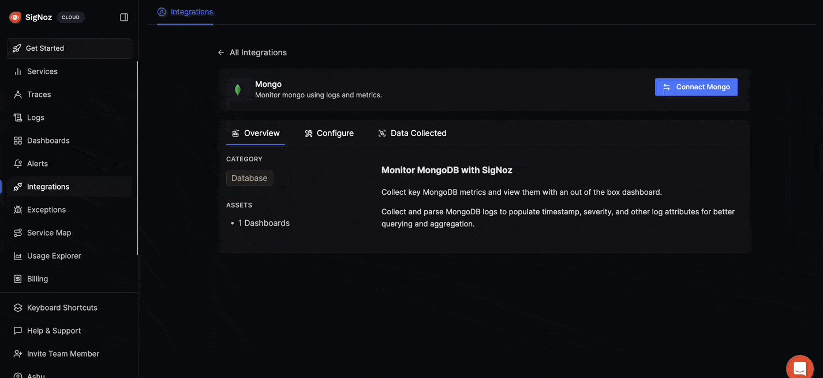Click the Service Map route icon
This screenshot has height=378, width=823.
click(x=18, y=233)
